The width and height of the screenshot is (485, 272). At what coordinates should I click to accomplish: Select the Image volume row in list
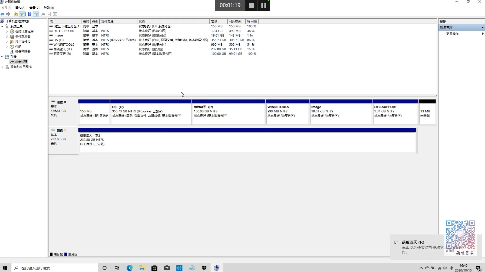[153, 36]
